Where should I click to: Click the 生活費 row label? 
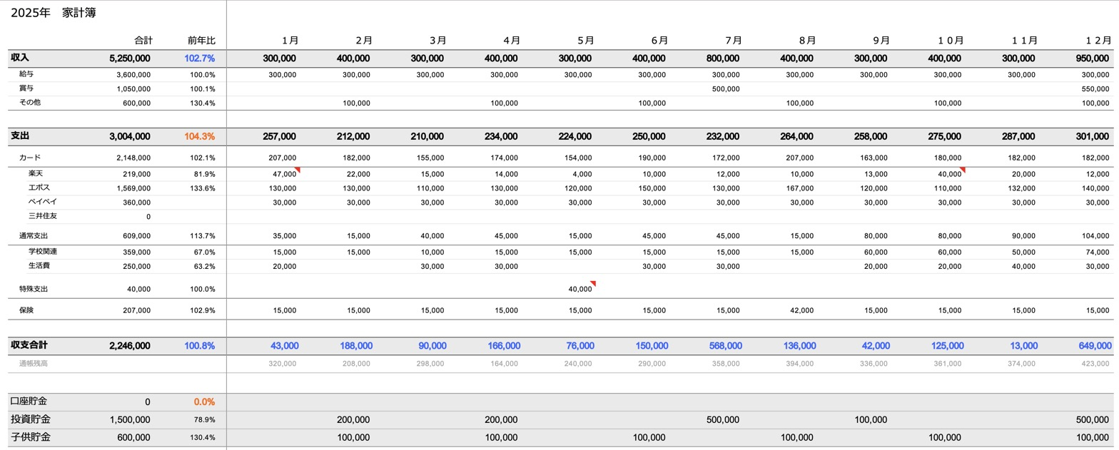pyautogui.click(x=39, y=266)
